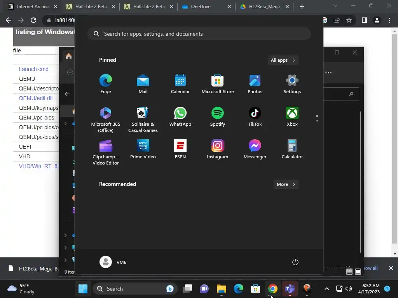Open a new Chrome tab
Viewport: 398px width, 298px height.
[302, 7]
